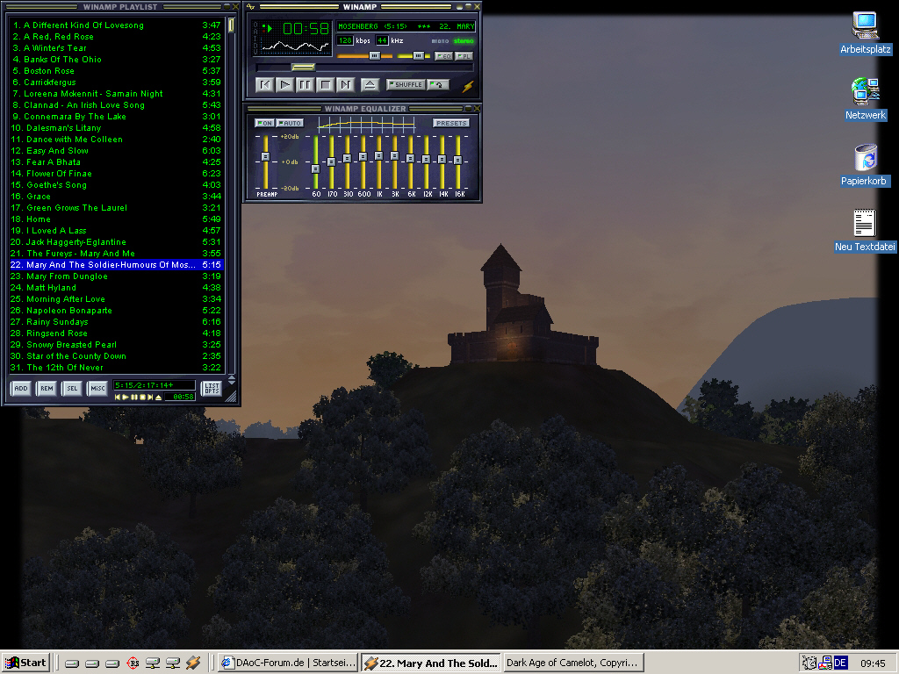Pause playback in the Winamp main window

tap(305, 85)
